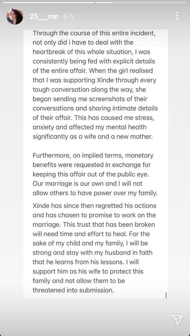
Task: Click the unfilled grey part of the progress bar
Action: (149, 2)
